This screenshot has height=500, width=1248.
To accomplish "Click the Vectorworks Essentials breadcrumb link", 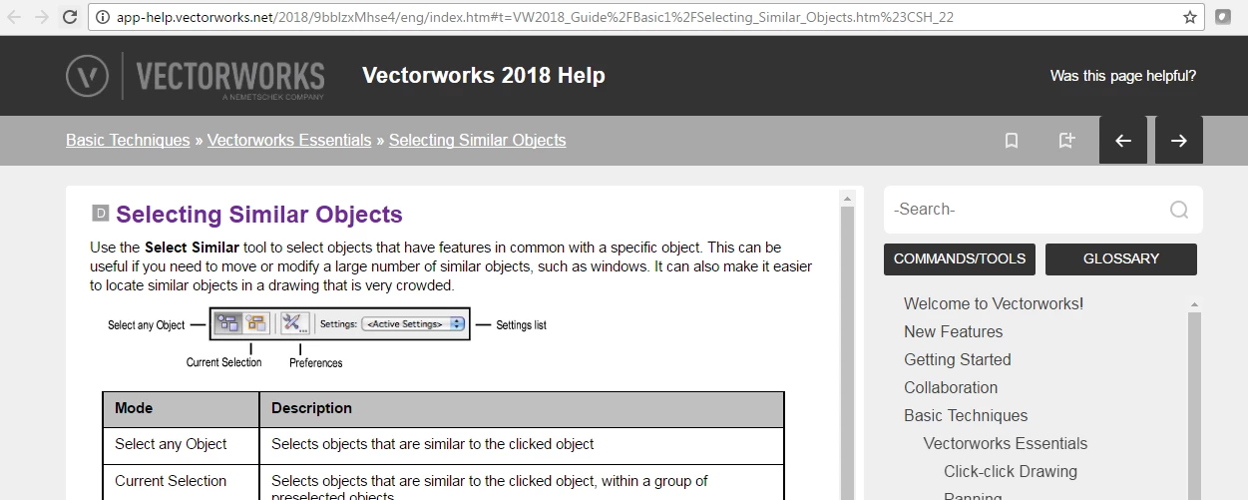I will tap(289, 141).
